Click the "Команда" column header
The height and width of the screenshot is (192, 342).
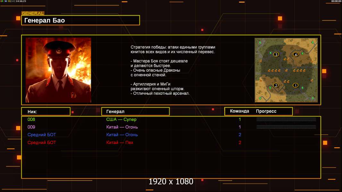point(239,111)
